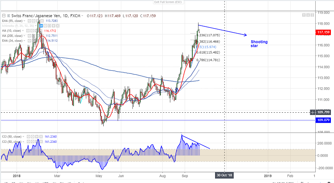
Task: Open the second CCI (50, close) dropdown arrow
Action: 23,142
